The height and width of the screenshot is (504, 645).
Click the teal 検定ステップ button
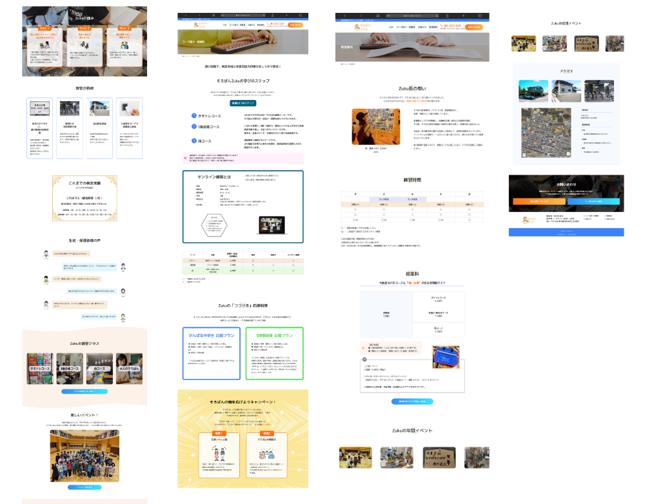click(x=243, y=102)
